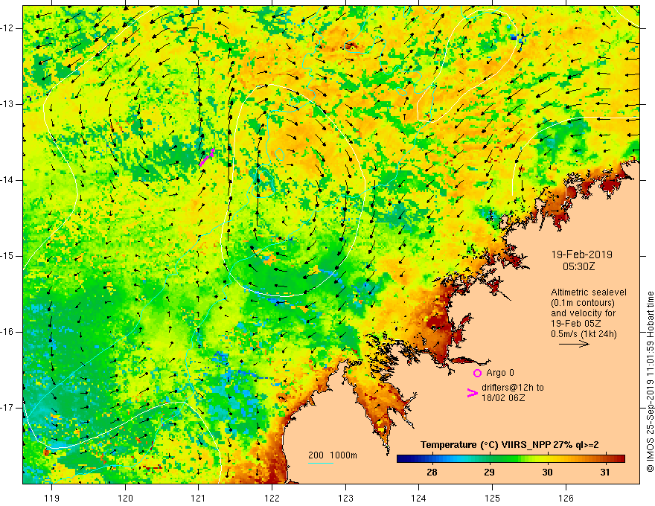This screenshot has height=506, width=655.
Task: Click the 'and velocity for' text
Action: point(583,313)
